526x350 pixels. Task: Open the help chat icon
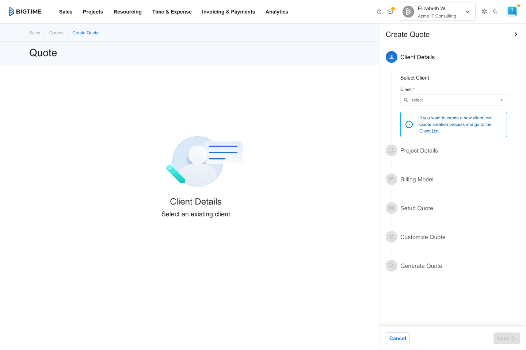tap(512, 11)
